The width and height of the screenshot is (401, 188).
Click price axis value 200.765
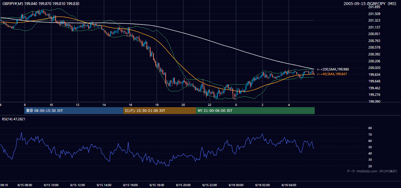(374, 41)
